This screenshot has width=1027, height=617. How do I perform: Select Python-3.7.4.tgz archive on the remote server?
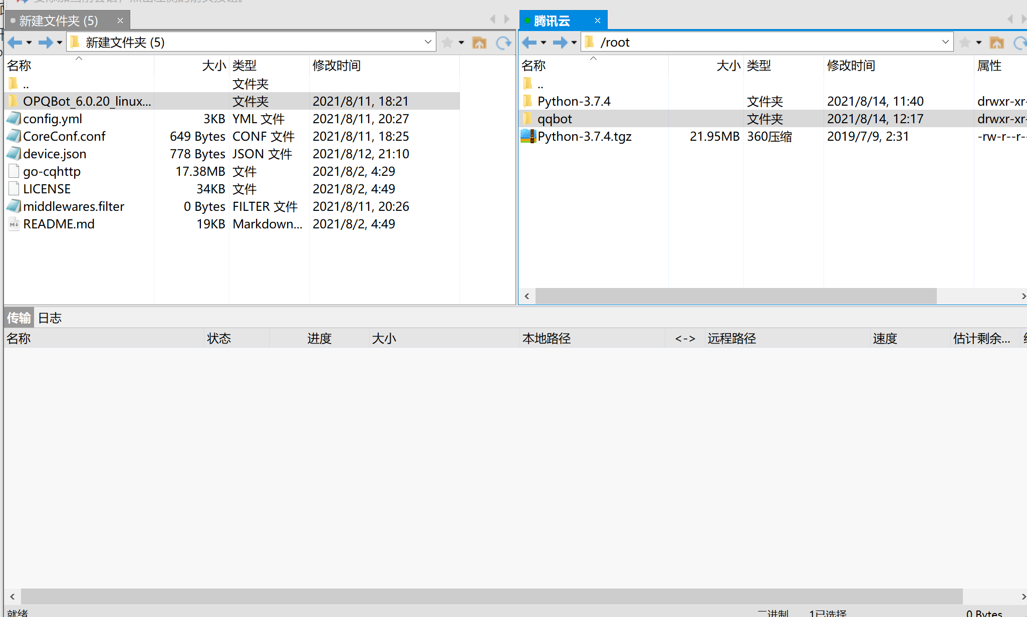point(584,136)
